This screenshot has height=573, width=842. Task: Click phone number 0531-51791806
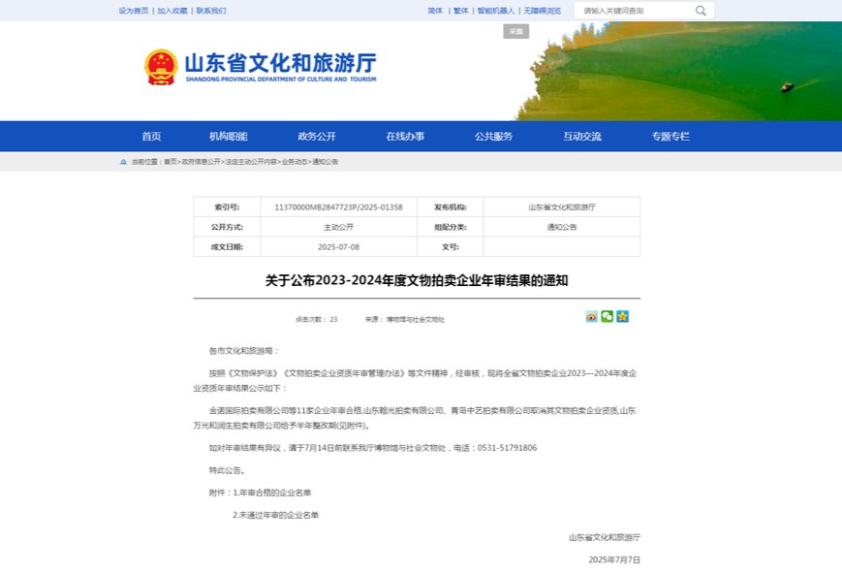507,448
